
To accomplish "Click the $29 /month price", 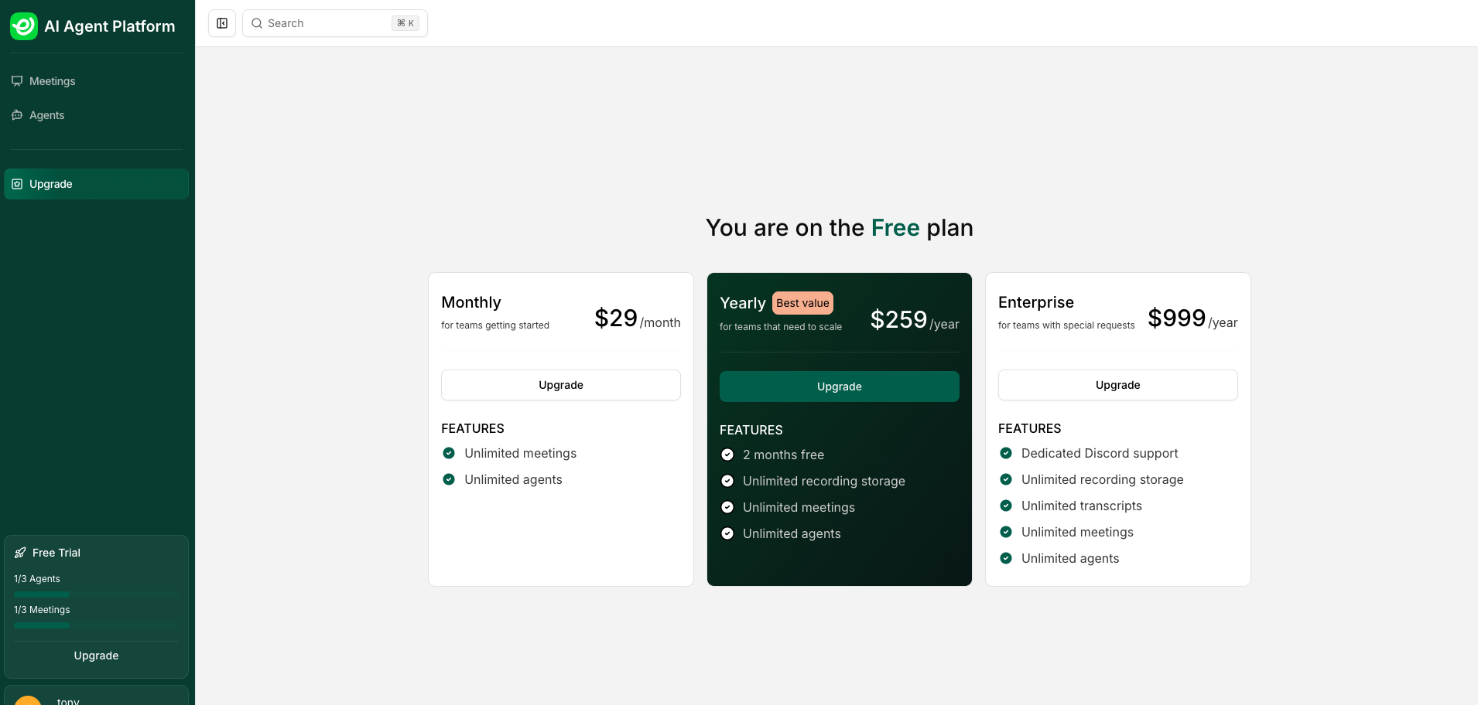I will point(638,318).
